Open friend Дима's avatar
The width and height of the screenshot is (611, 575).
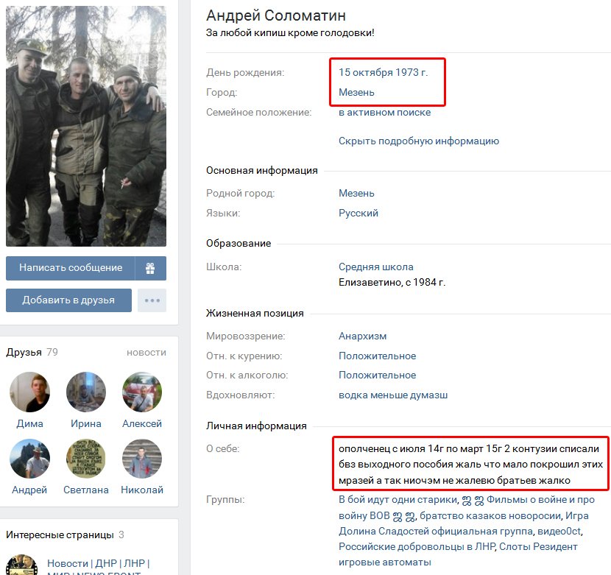click(29, 392)
